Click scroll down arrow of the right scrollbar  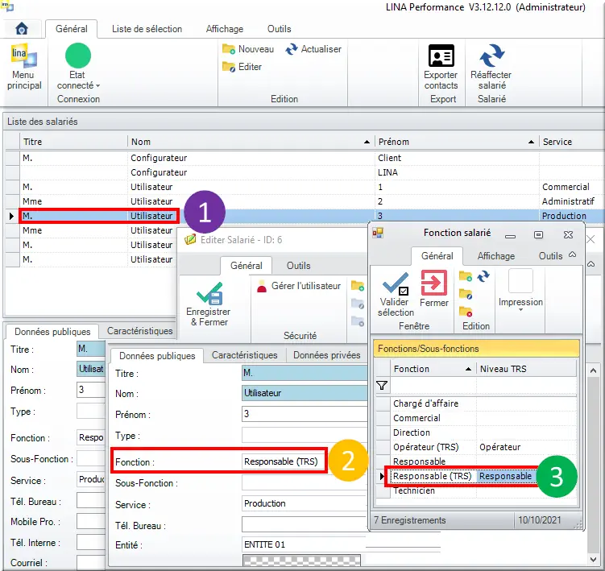click(x=593, y=559)
